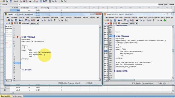The width and height of the screenshot is (175, 98).
Task: Toggle comment asterisk button in Syntax1 lower toolbar
Action: pos(7,23)
